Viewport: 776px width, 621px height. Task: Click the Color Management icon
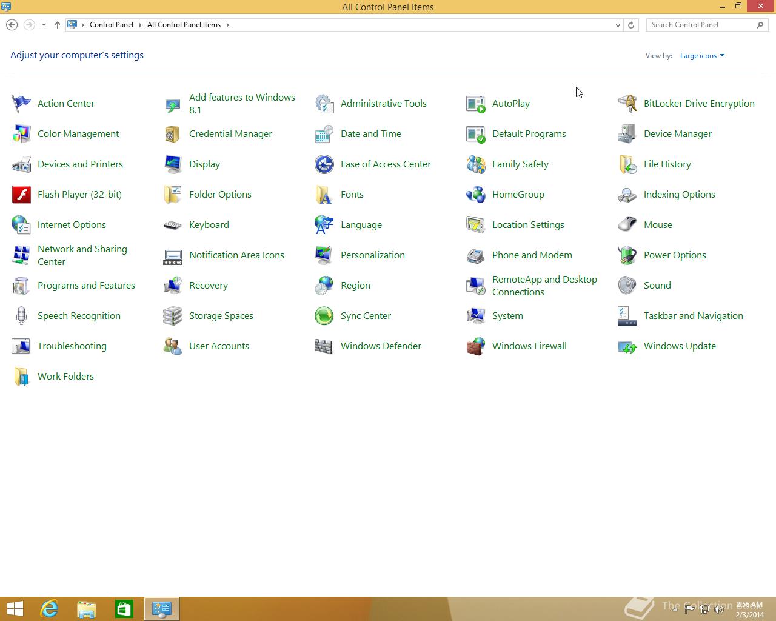pos(21,134)
